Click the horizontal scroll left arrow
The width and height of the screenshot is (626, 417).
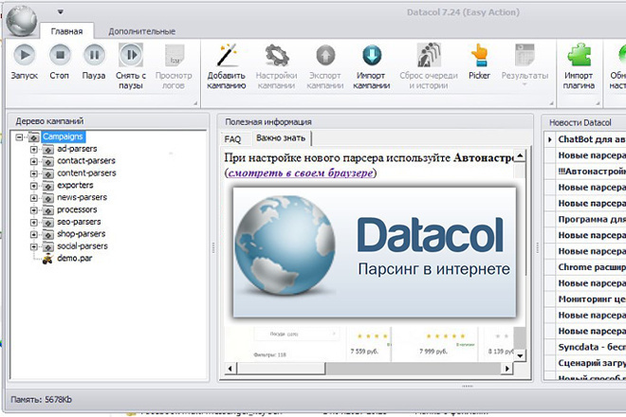point(230,369)
